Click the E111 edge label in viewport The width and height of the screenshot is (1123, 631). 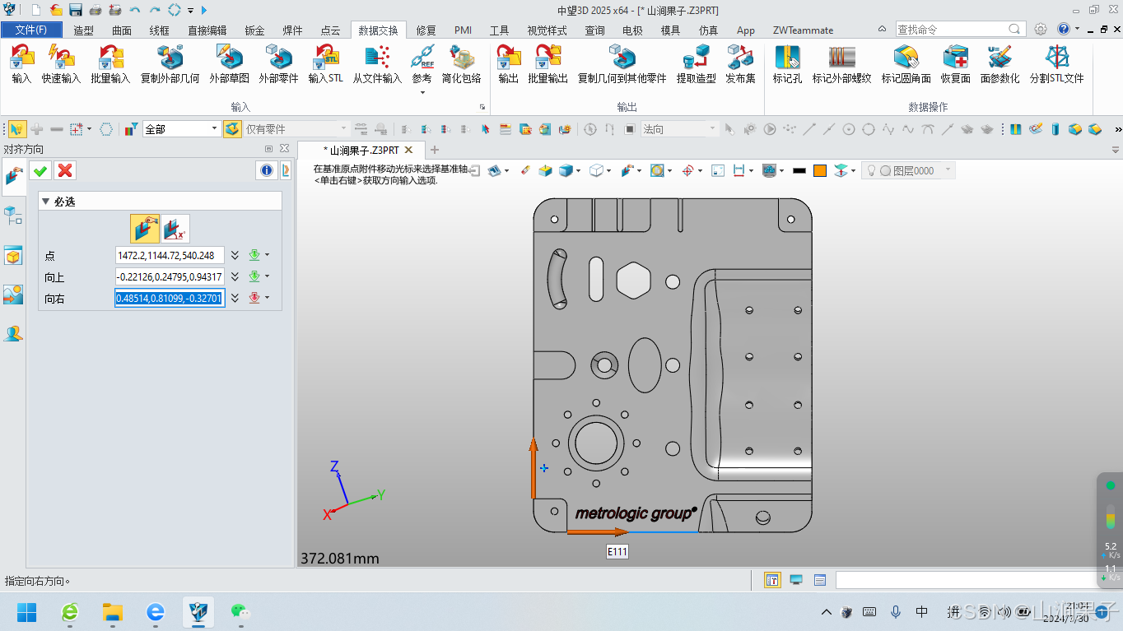[x=617, y=552]
